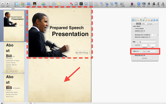Add a sticky note Comment
This screenshot has height=104, width=166.
[x=59, y=4]
